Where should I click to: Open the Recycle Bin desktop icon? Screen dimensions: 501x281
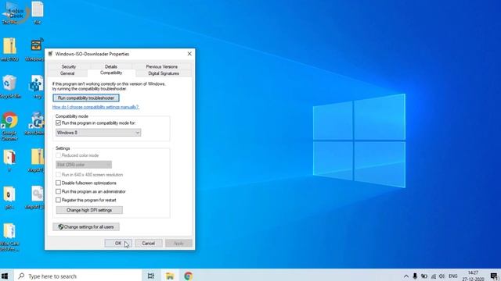coord(9,86)
